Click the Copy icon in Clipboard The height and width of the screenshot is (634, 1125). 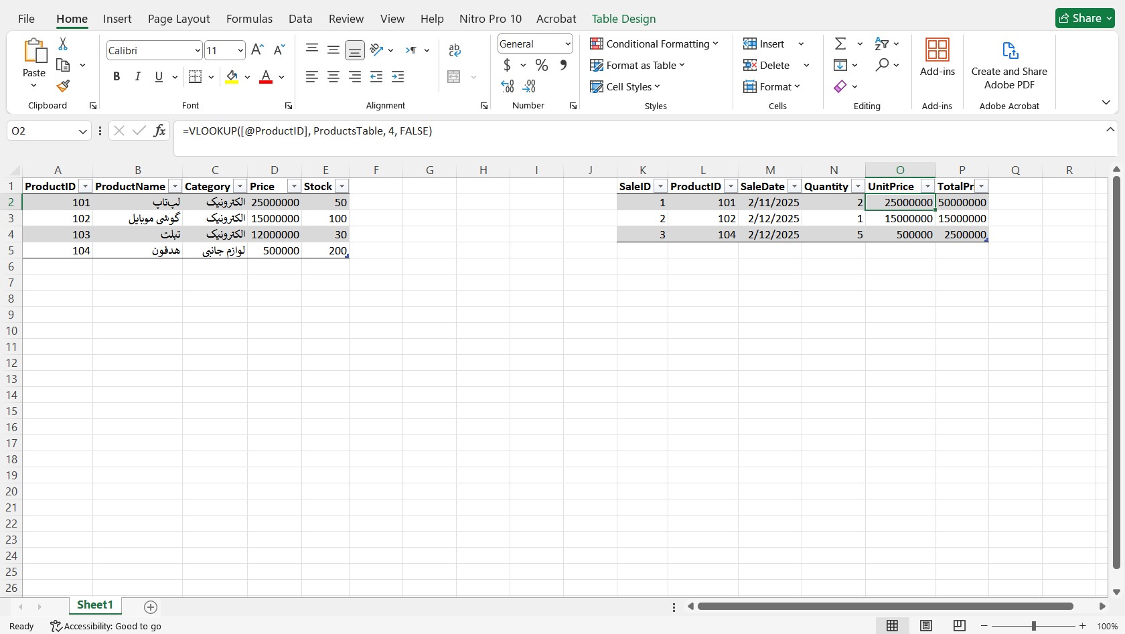[63, 65]
